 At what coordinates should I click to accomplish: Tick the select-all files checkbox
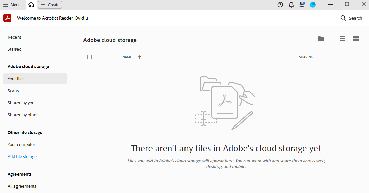coord(90,57)
